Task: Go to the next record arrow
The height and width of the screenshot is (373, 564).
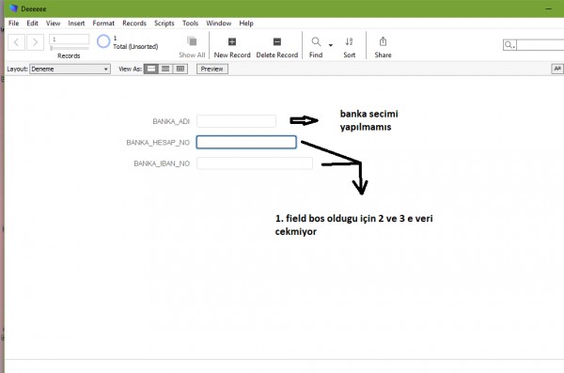Action: tap(36, 42)
